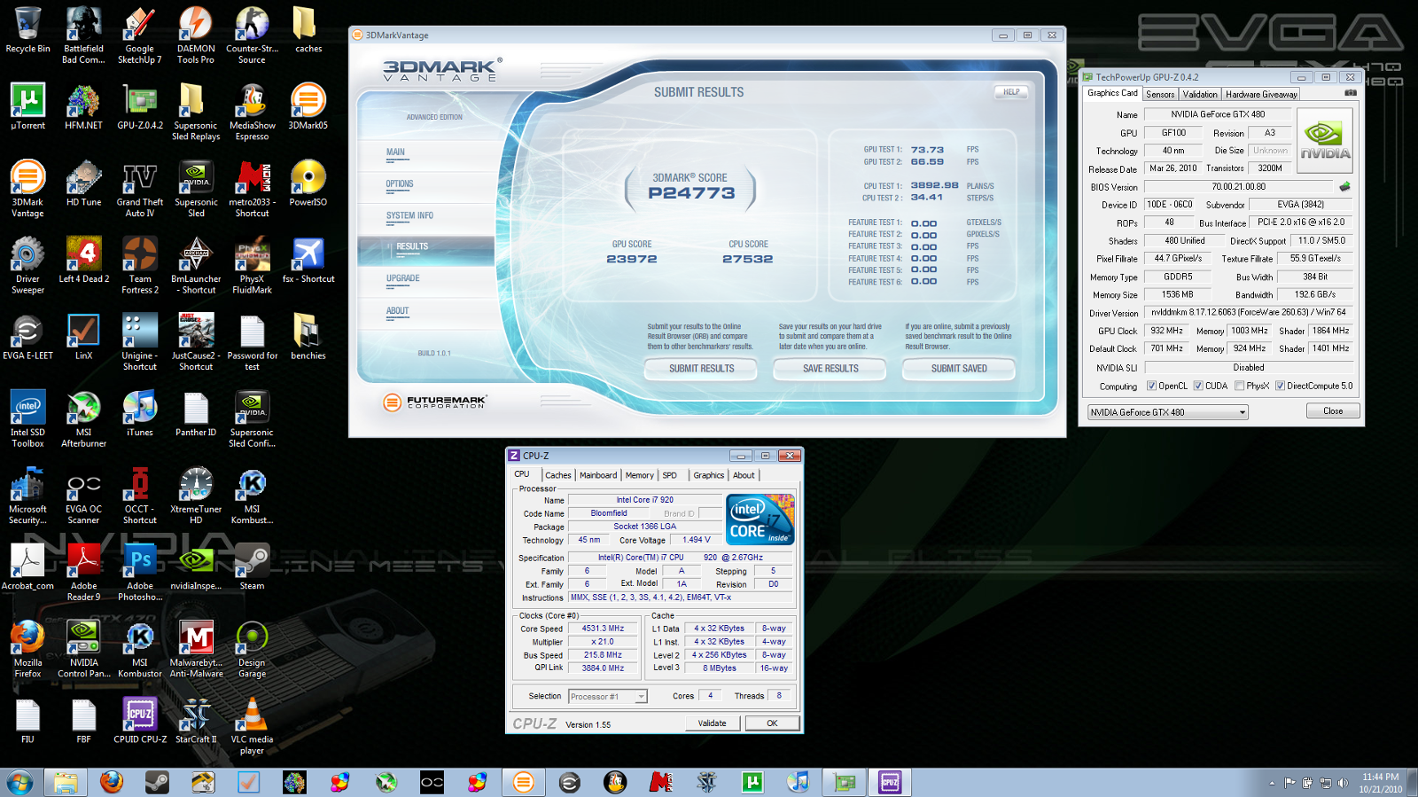
Task: Open 3DMark05 desktop shortcut
Action: coord(308,106)
